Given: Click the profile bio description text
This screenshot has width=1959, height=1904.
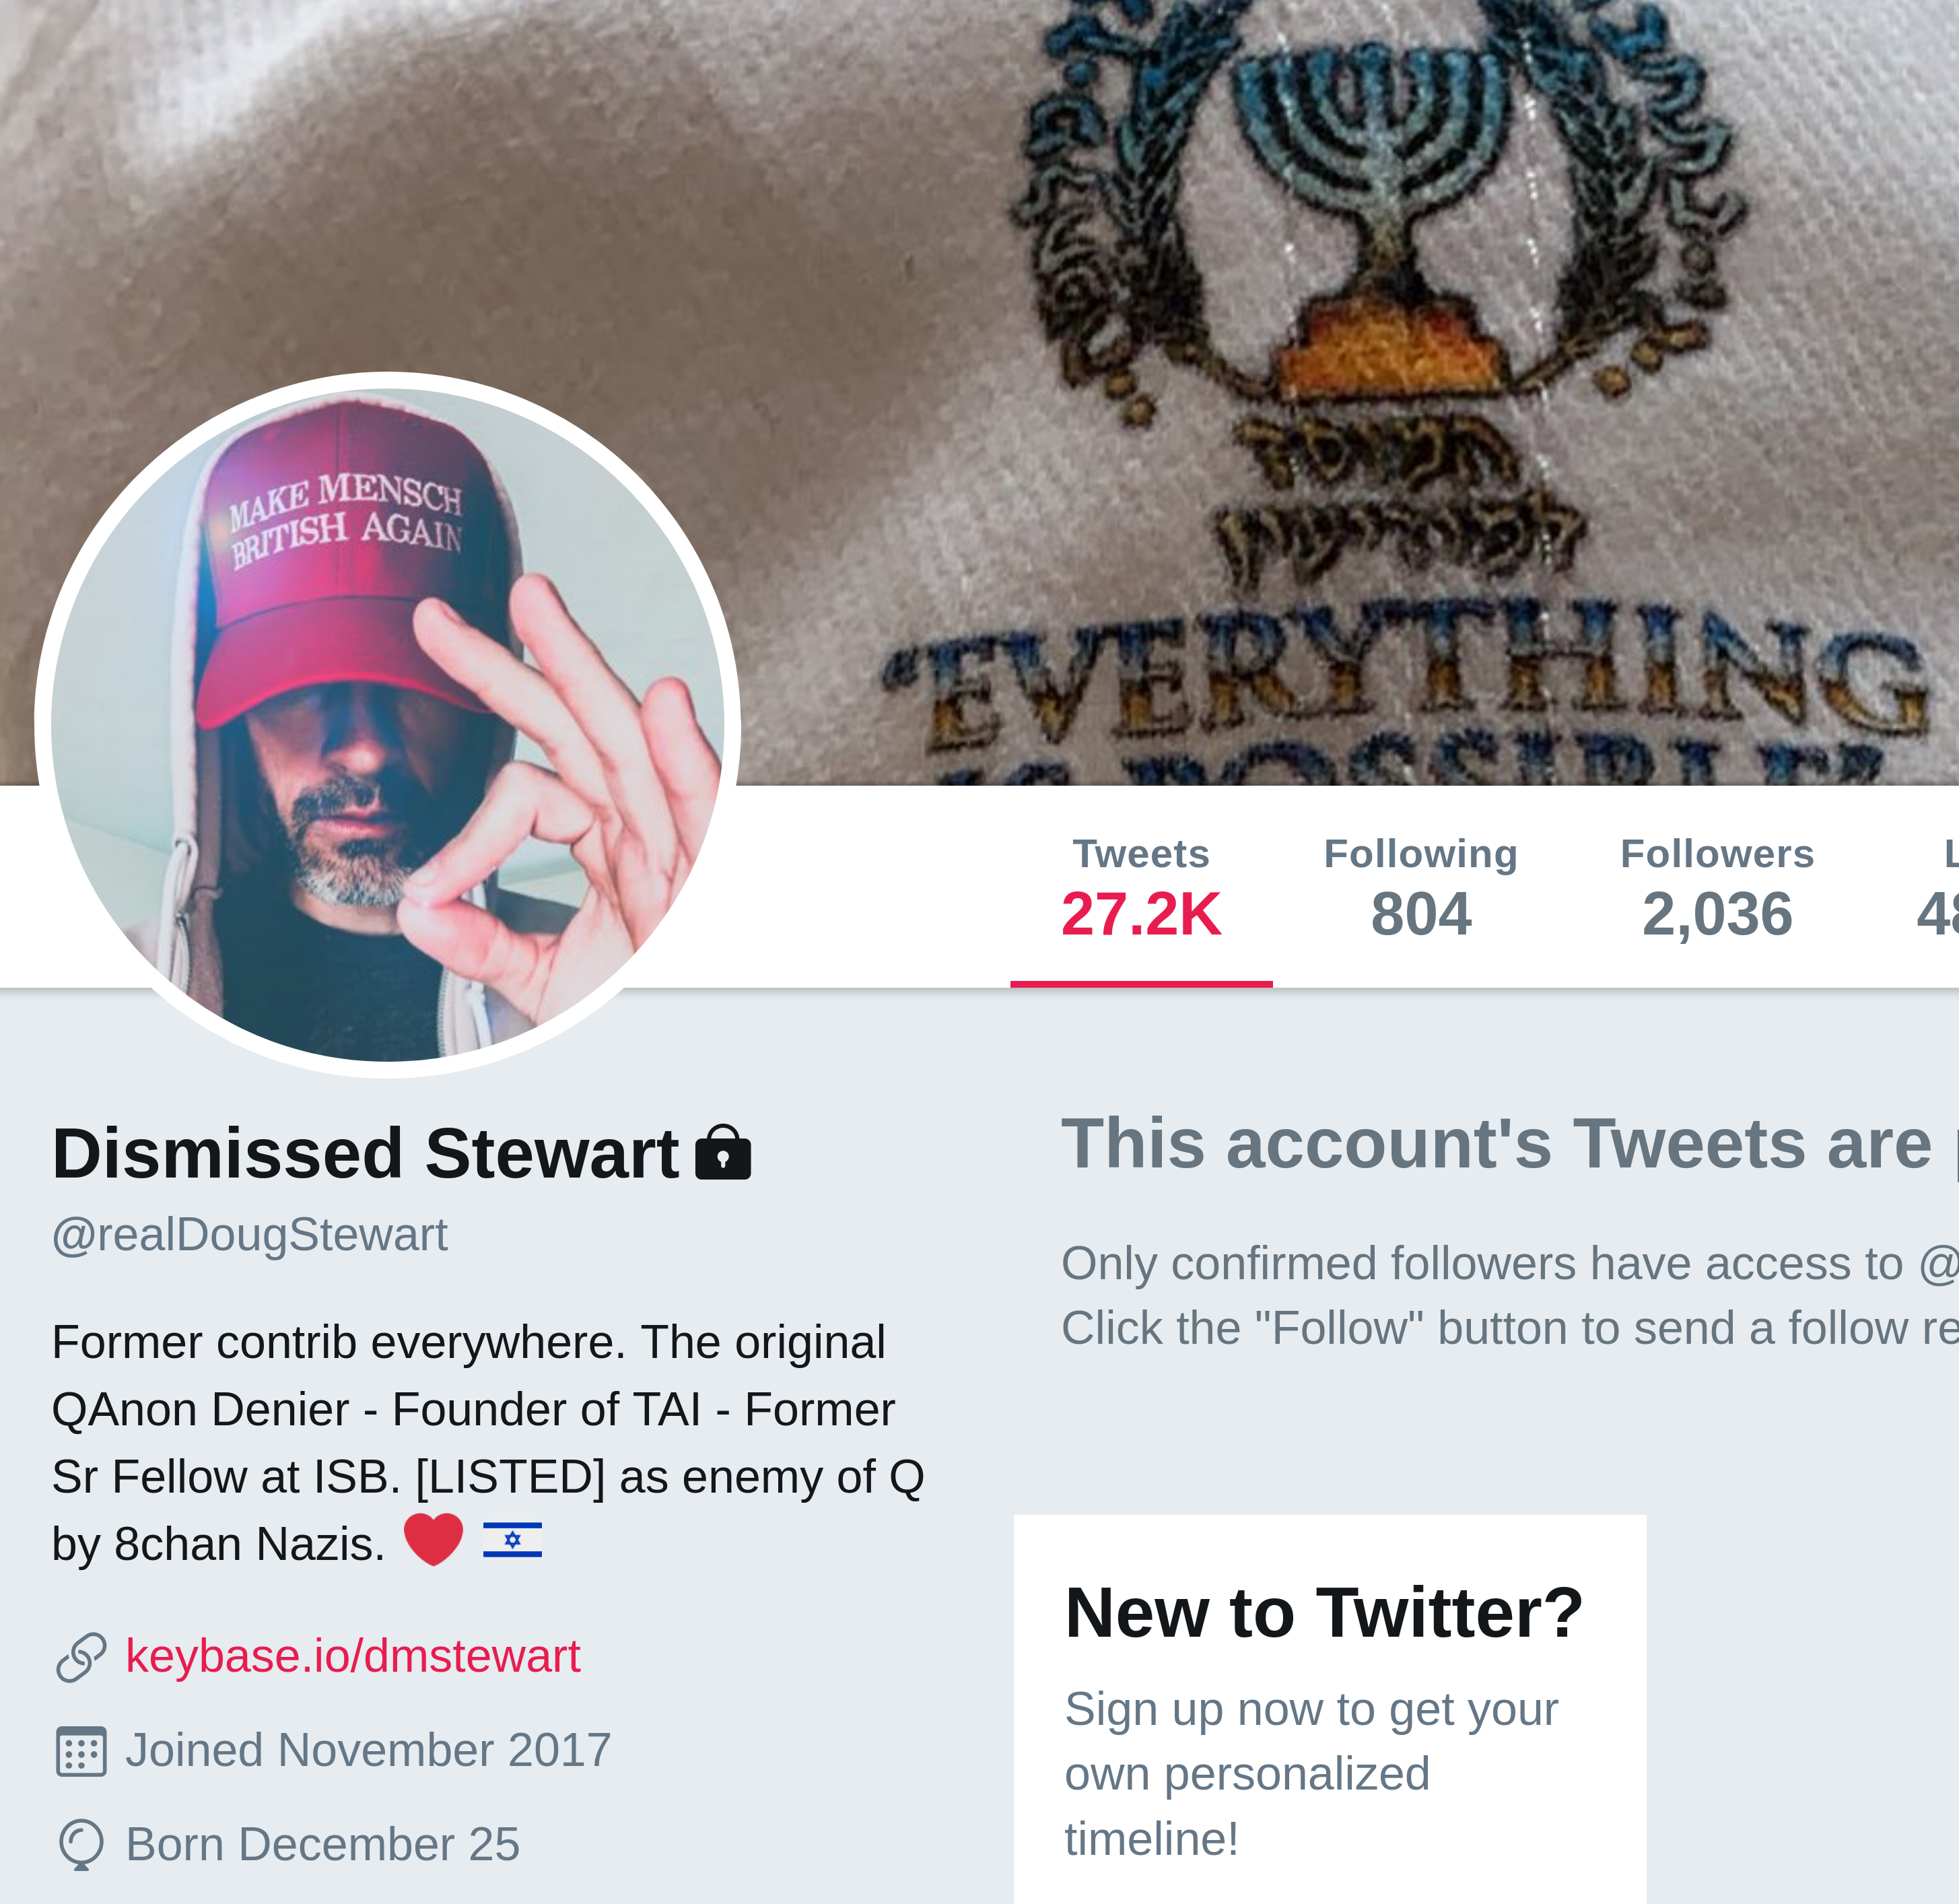Looking at the screenshot, I should [488, 1443].
